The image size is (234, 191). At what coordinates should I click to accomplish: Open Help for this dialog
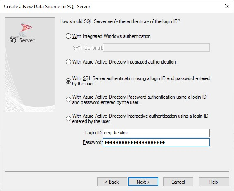pyautogui.click(x=214, y=182)
